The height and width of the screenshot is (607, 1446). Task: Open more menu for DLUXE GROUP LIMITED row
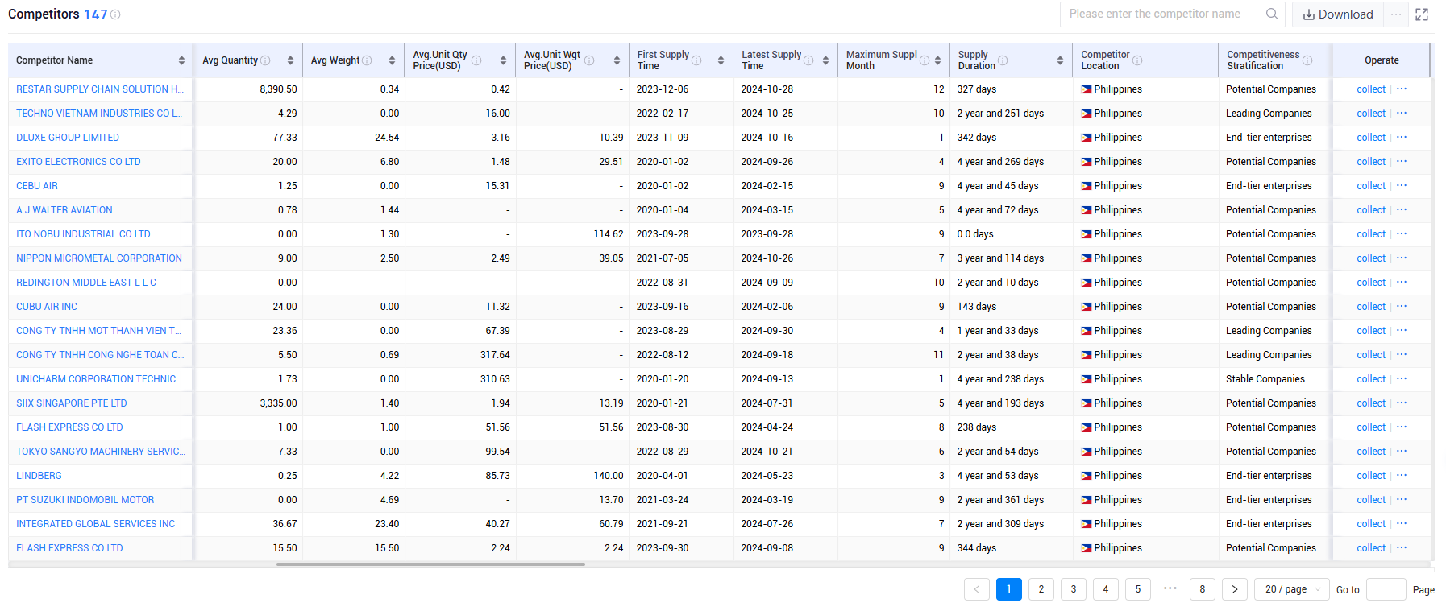pos(1402,138)
